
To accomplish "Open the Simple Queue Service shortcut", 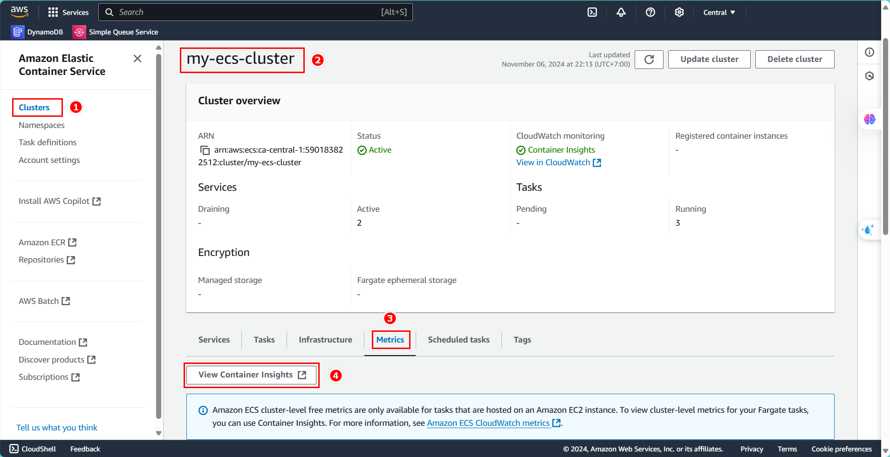I will click(116, 32).
